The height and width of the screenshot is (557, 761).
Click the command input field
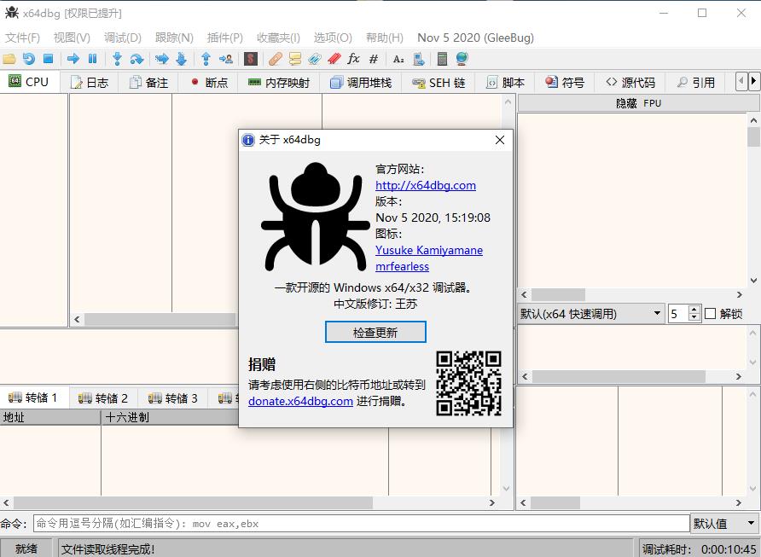[x=361, y=524]
